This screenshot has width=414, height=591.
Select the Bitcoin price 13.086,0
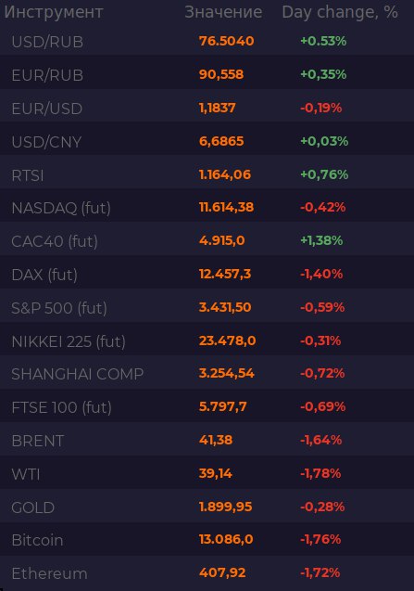click(226, 539)
